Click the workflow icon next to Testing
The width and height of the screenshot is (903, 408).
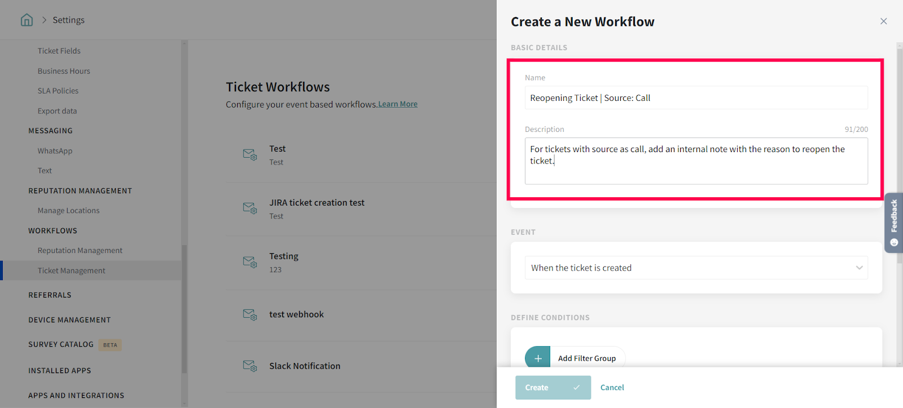click(249, 262)
